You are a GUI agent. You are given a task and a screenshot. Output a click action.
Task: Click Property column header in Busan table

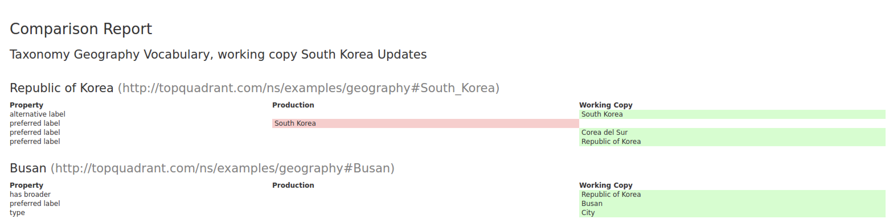pyautogui.click(x=26, y=185)
